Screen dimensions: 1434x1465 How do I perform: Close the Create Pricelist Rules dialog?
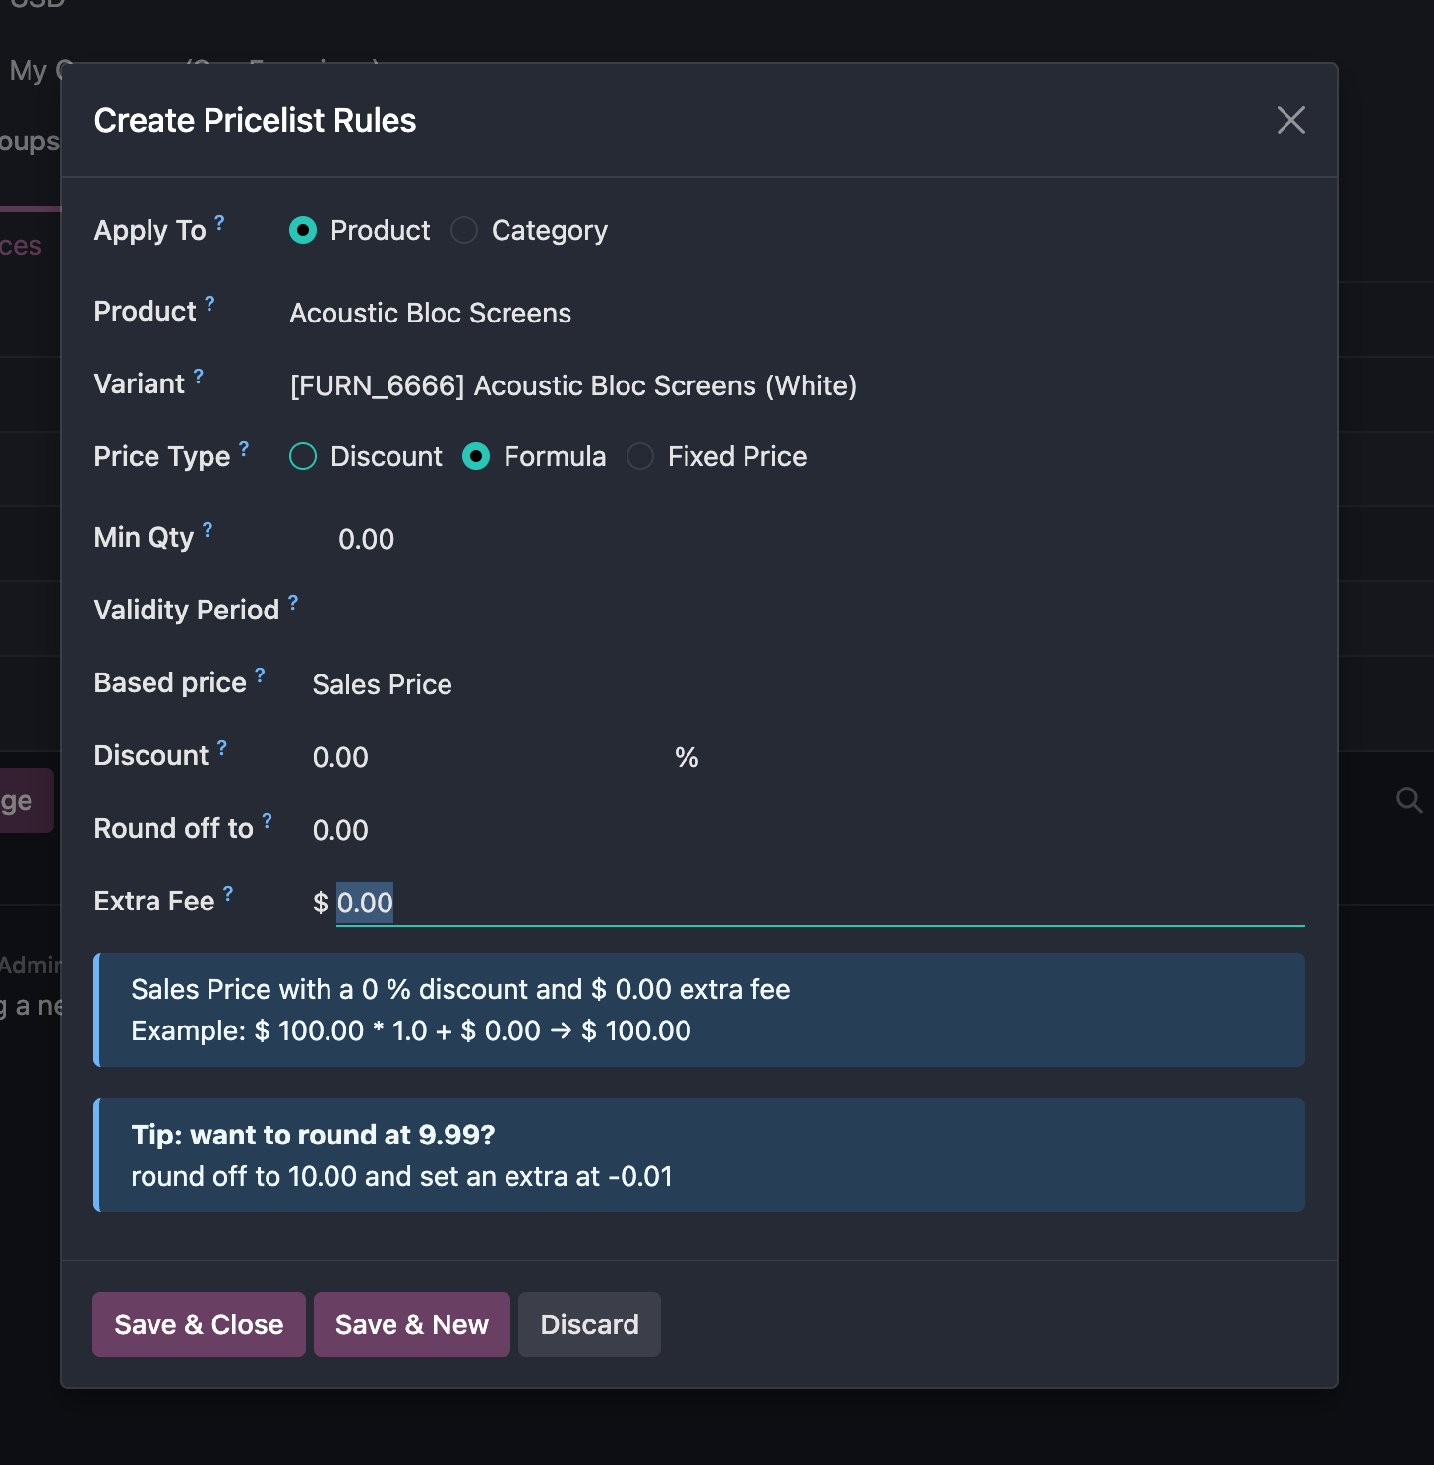click(1290, 120)
